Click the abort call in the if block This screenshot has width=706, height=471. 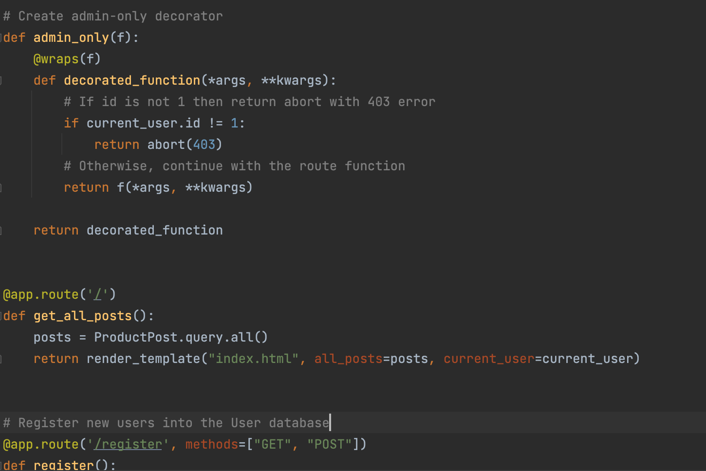pyautogui.click(x=166, y=145)
